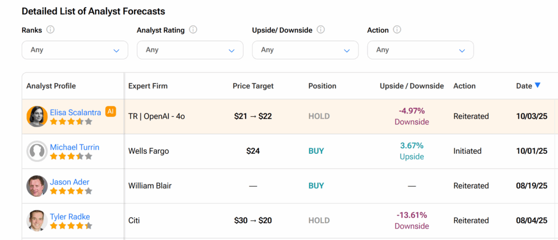Screen dimensions: 558x240
Task: Click the AI badge next to Elisa Scalantra
Action: pyautogui.click(x=111, y=111)
